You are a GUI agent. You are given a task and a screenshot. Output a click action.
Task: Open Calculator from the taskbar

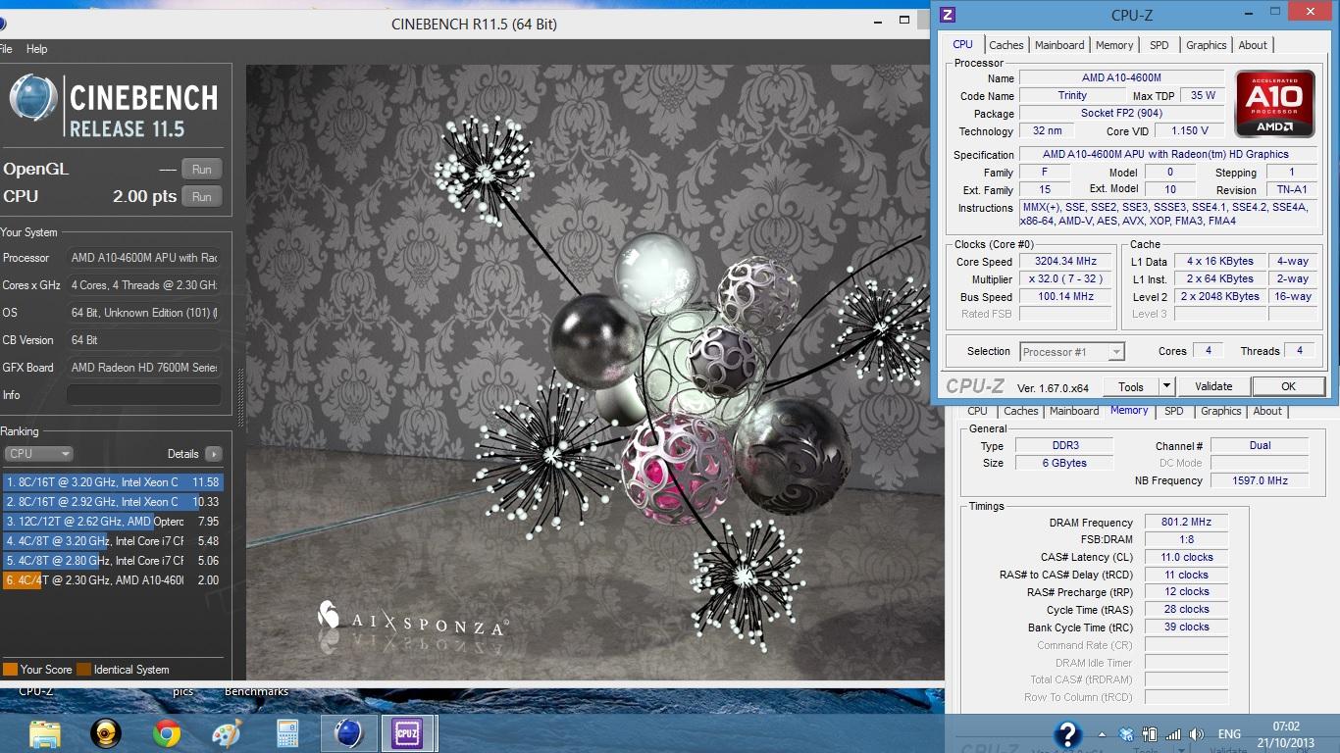[x=287, y=733]
